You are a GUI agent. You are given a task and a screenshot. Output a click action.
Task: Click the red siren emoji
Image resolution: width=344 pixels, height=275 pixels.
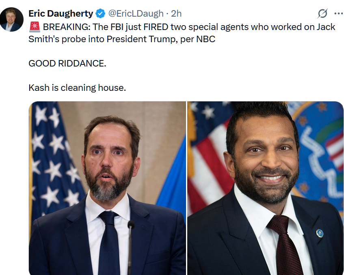(34, 27)
